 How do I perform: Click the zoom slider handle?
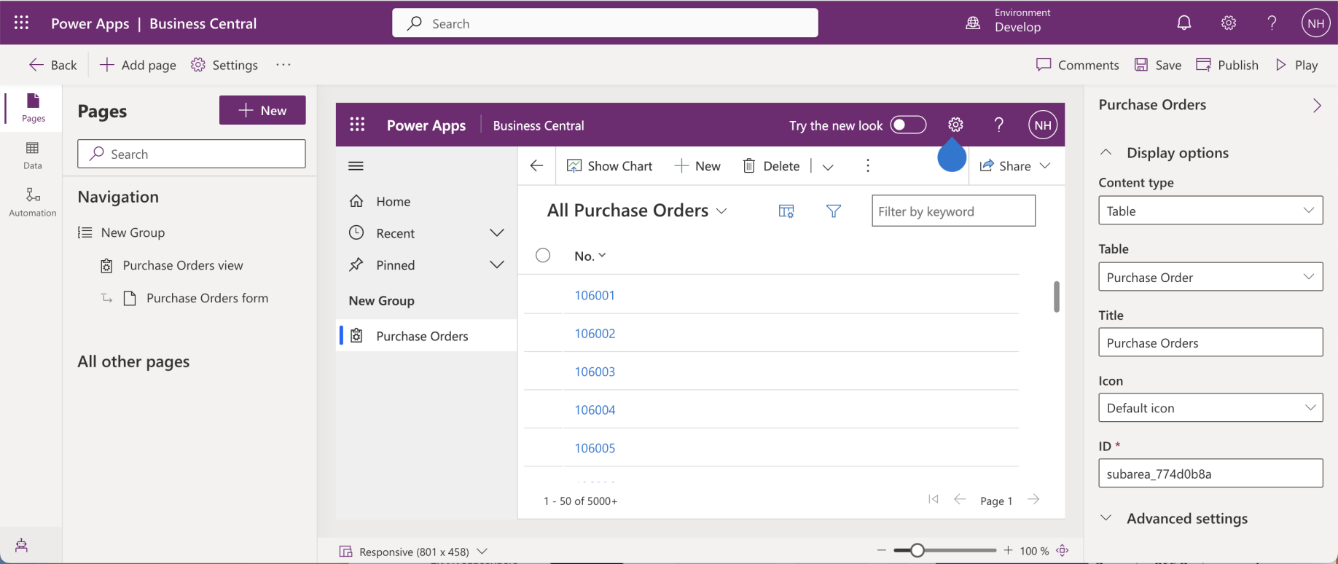coord(918,551)
